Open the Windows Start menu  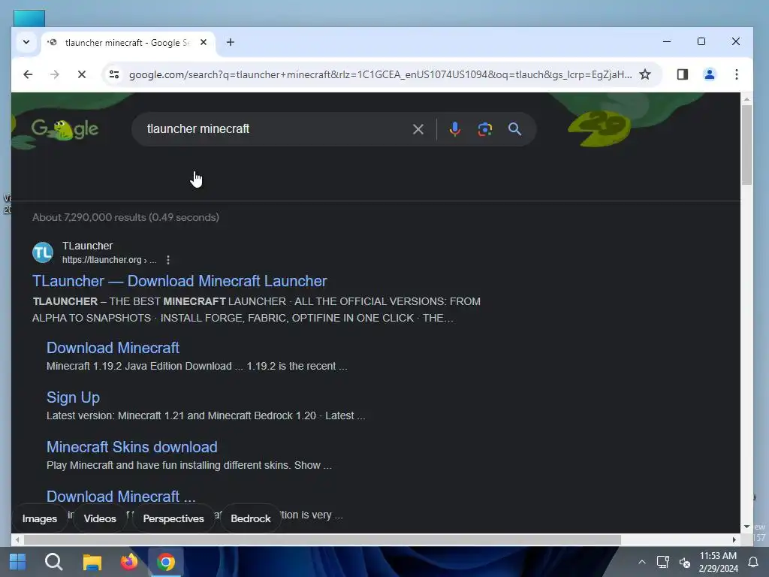tap(18, 562)
